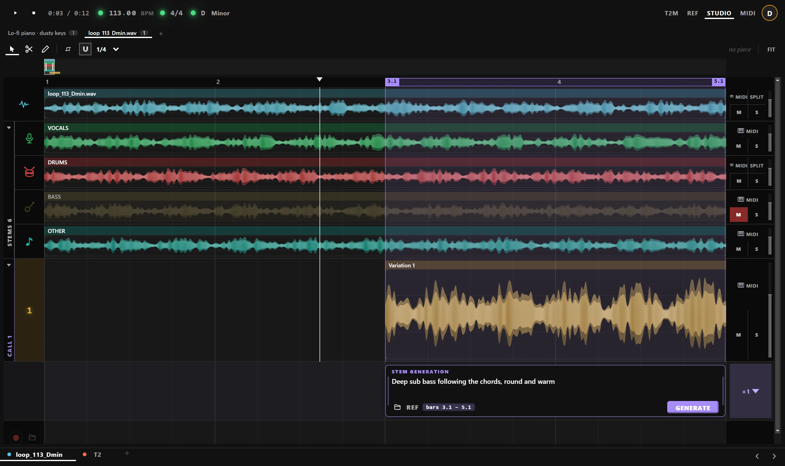The height and width of the screenshot is (466, 785).
Task: Open the 1/4 grid size dropdown
Action: click(x=107, y=49)
